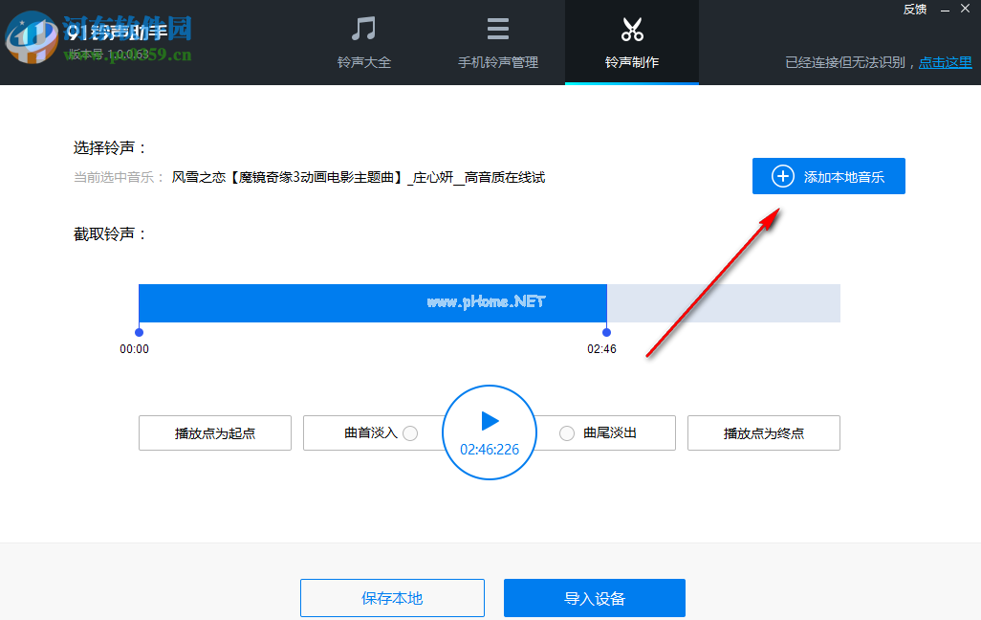
Task: Select the 手机铃声管理 phone management icon
Action: tap(497, 29)
